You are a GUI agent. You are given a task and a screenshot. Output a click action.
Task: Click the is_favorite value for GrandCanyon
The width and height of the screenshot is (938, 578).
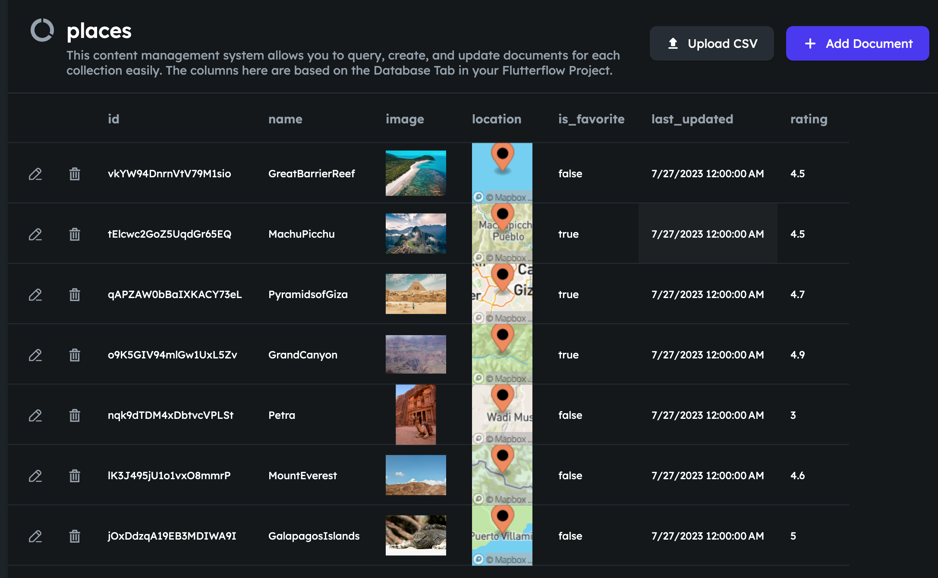(568, 355)
